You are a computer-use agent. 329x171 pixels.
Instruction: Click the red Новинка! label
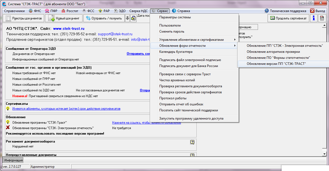click(x=20, y=96)
